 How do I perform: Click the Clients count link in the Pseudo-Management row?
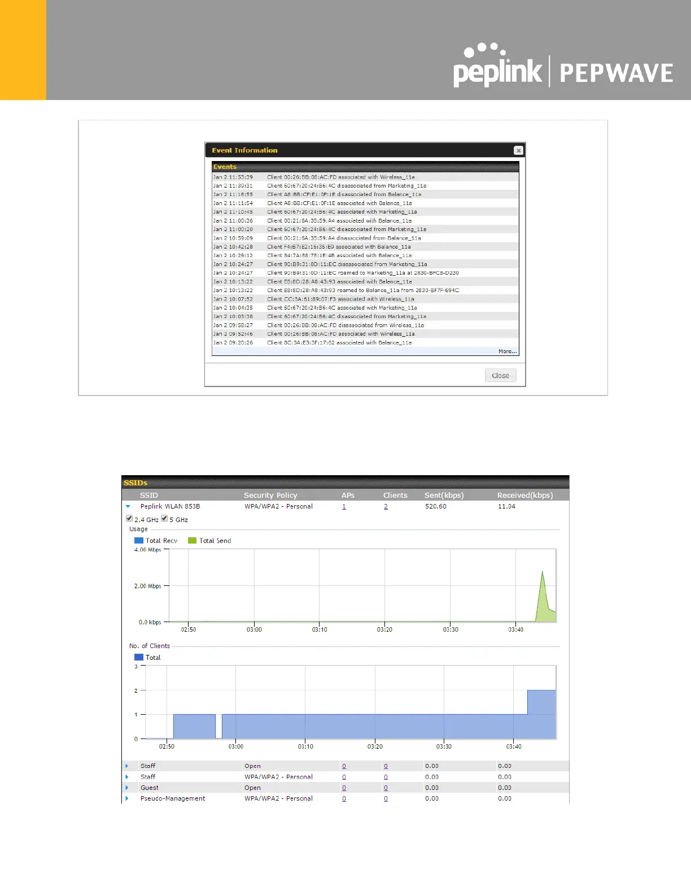point(386,798)
